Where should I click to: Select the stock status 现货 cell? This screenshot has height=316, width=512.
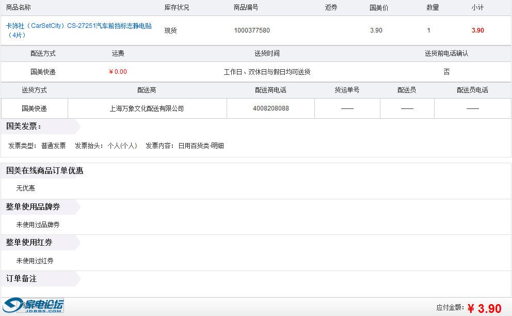click(170, 30)
